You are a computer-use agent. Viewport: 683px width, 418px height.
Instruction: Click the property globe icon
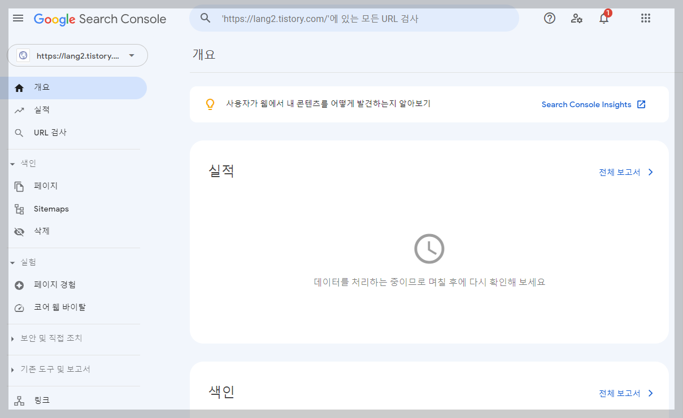(23, 55)
